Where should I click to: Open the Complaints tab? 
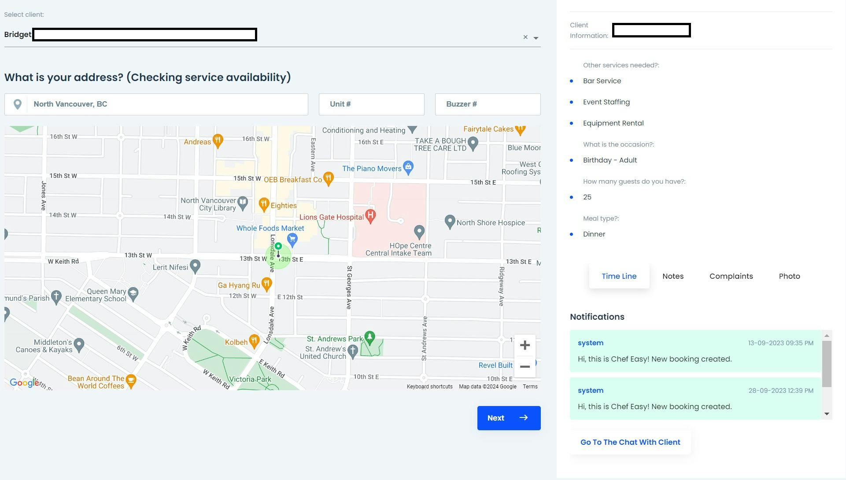[x=731, y=277]
